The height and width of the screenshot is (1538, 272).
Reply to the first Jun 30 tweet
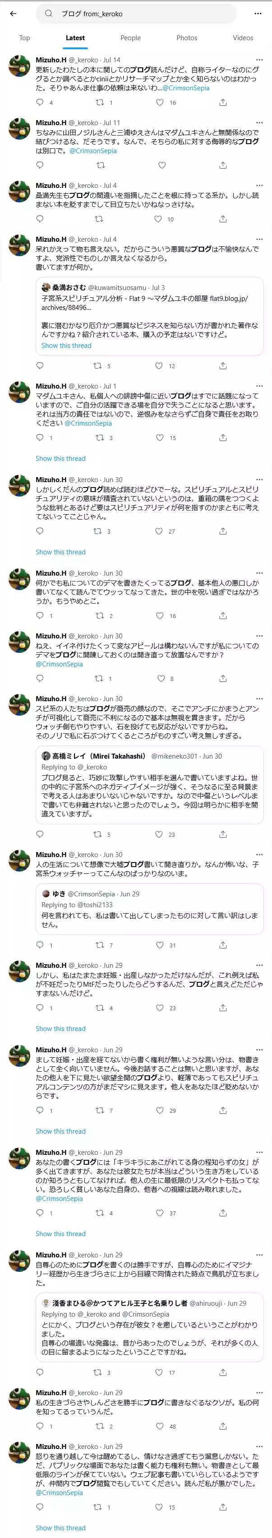pyautogui.click(x=40, y=531)
